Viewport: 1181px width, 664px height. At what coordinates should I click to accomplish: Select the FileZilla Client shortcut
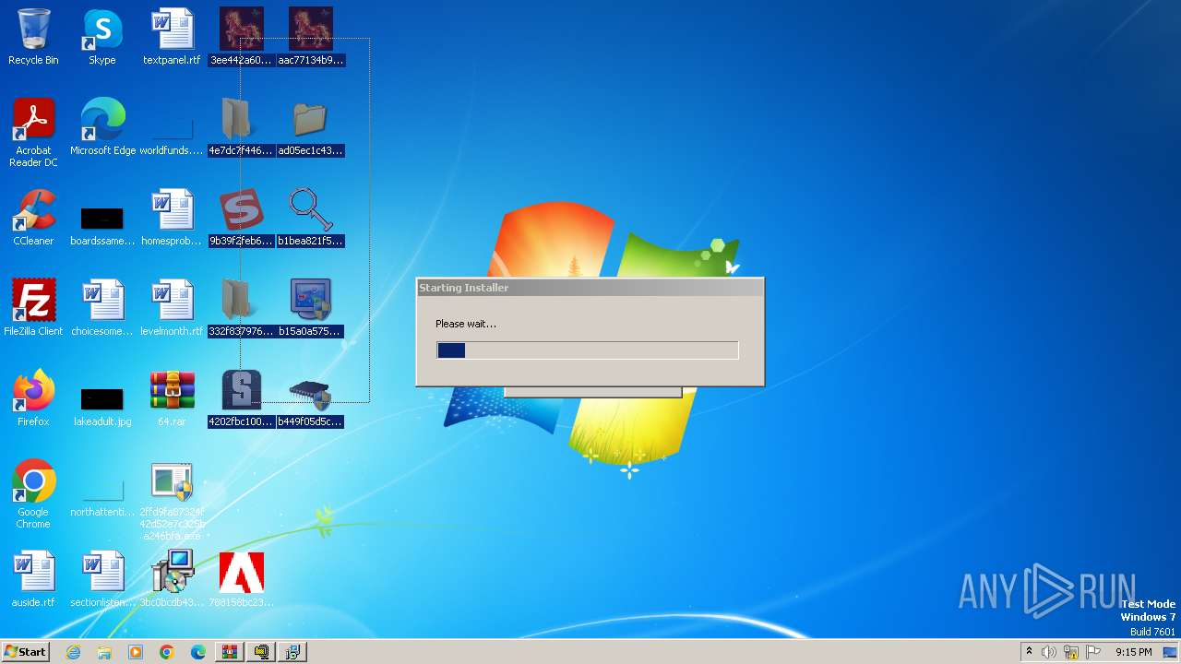[x=33, y=308]
